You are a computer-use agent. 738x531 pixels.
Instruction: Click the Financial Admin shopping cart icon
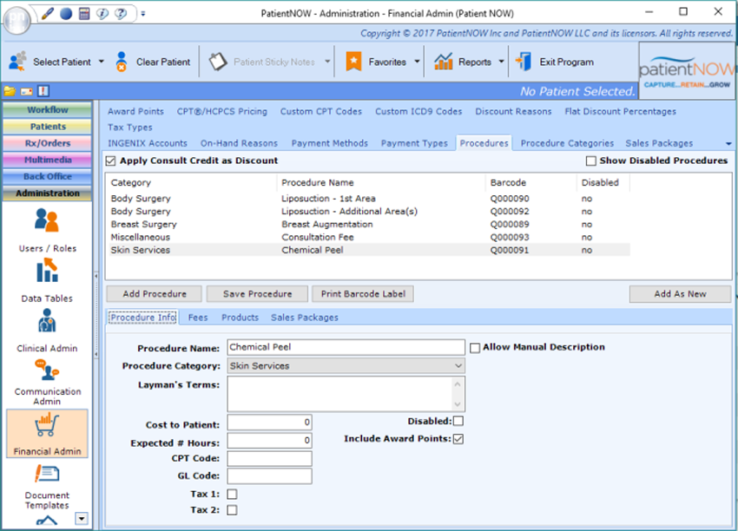tap(49, 424)
